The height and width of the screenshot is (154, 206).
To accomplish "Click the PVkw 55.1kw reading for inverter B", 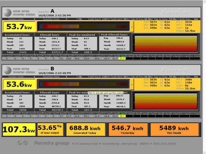I will pos(186,89).
